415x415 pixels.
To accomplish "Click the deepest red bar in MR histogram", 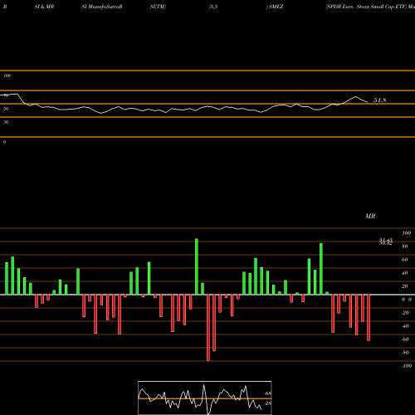I will [208, 328].
